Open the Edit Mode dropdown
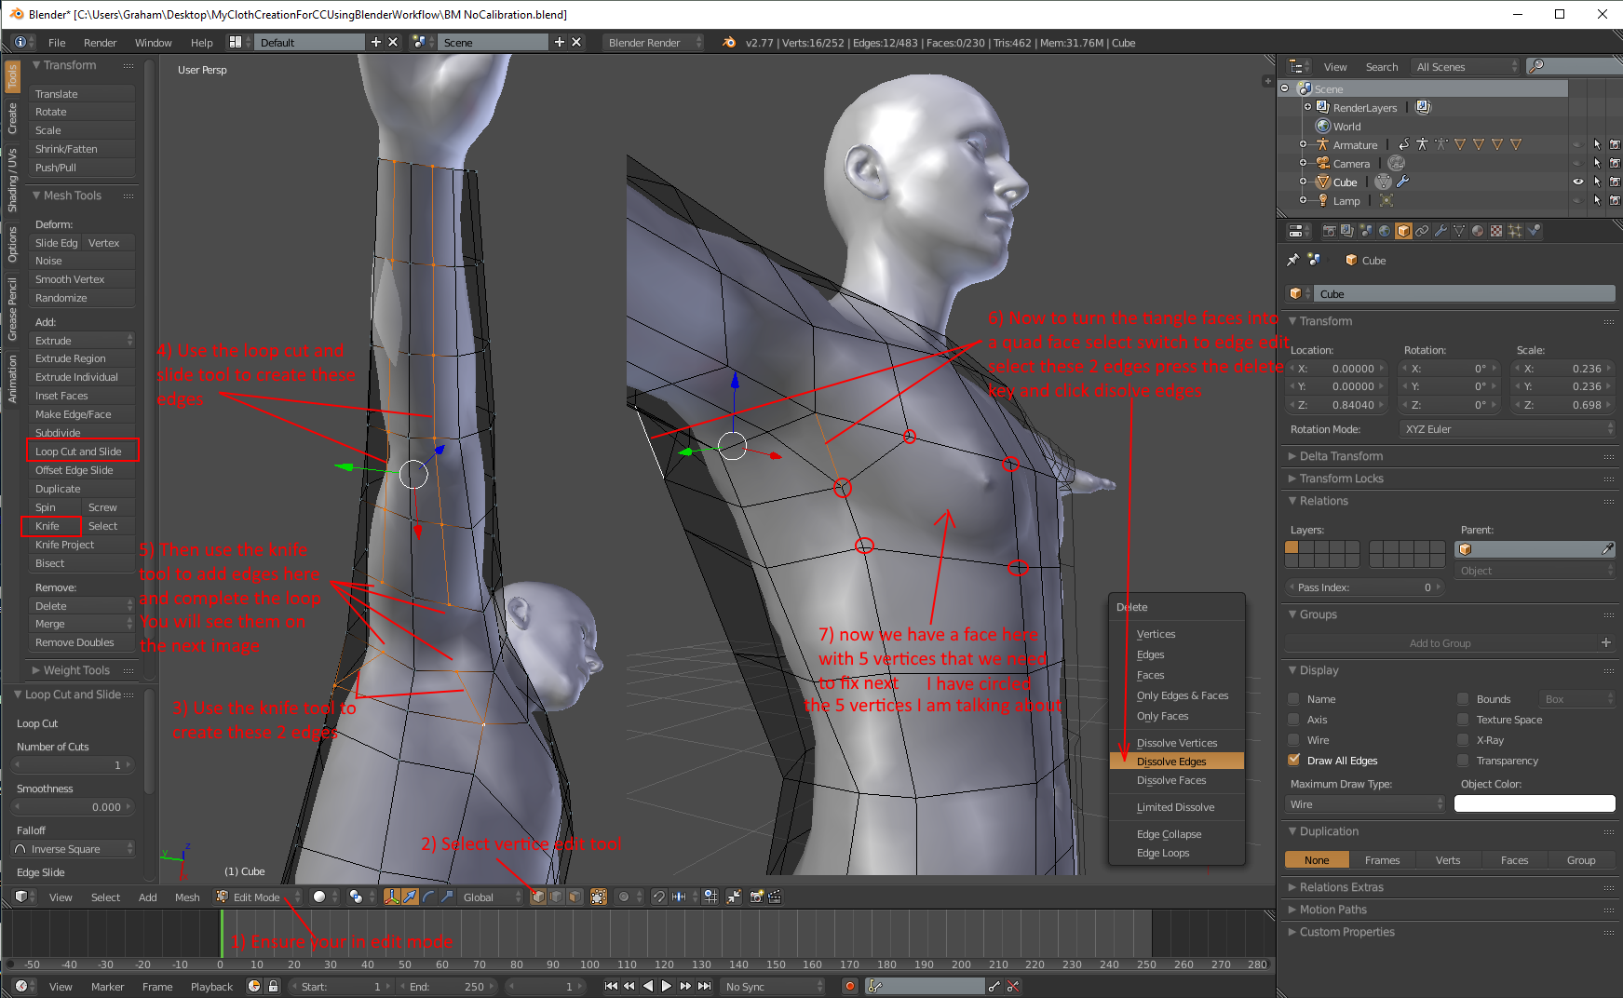This screenshot has width=1623, height=998. 257,897
